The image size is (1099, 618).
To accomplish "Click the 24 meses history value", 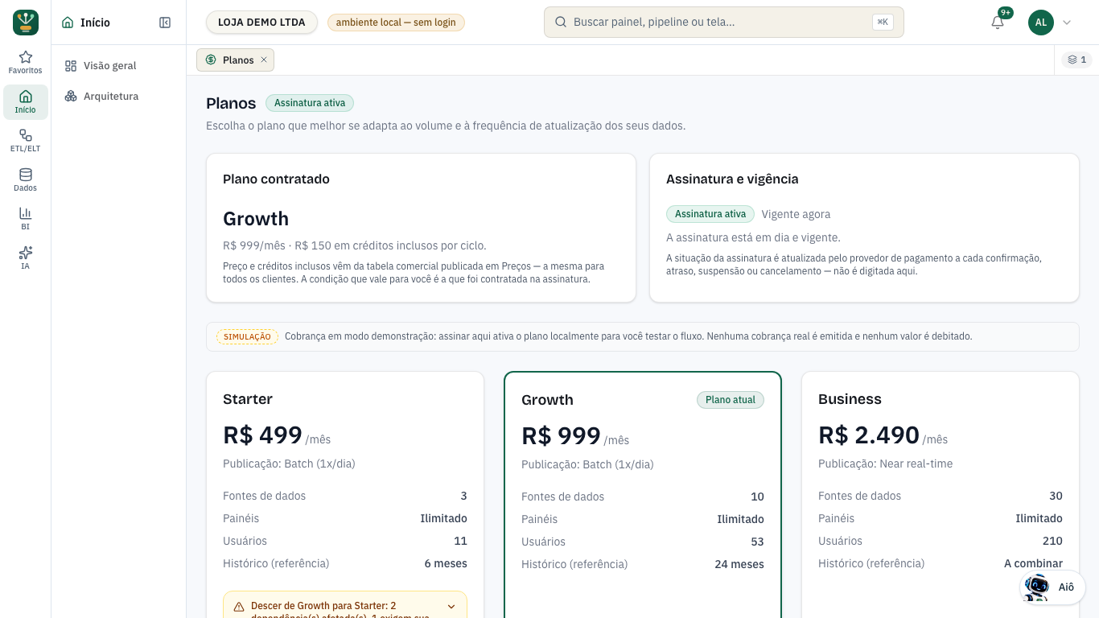I will [x=739, y=564].
